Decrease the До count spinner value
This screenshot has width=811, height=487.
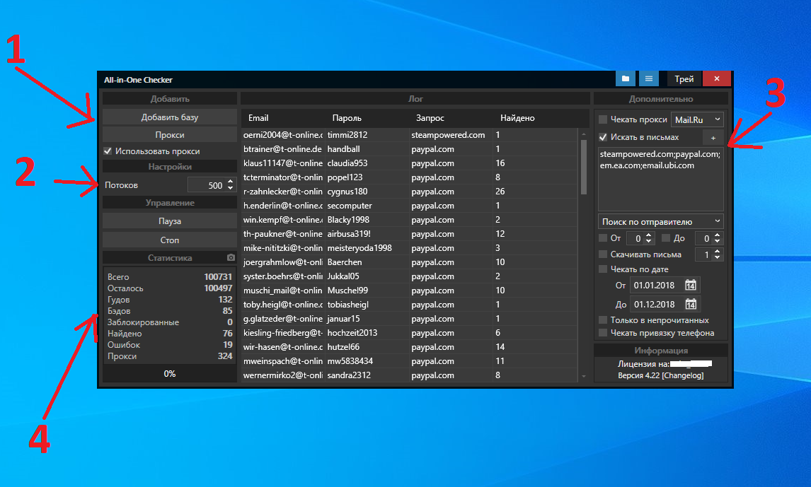(x=717, y=241)
